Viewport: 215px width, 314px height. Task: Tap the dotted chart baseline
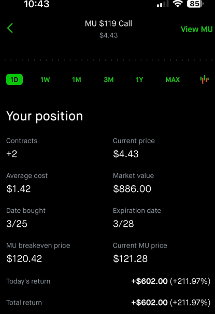tap(108, 60)
